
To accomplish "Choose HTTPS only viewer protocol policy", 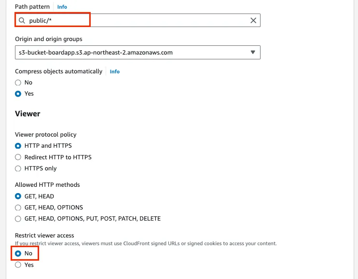I will click(18, 168).
